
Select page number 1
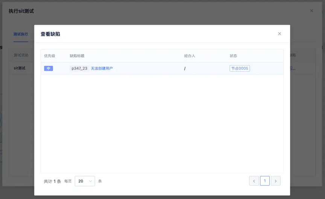265,181
